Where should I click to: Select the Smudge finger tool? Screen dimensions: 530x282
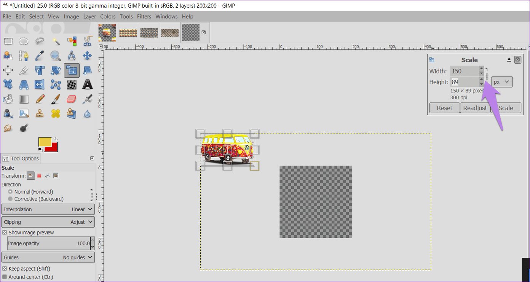coord(8,127)
